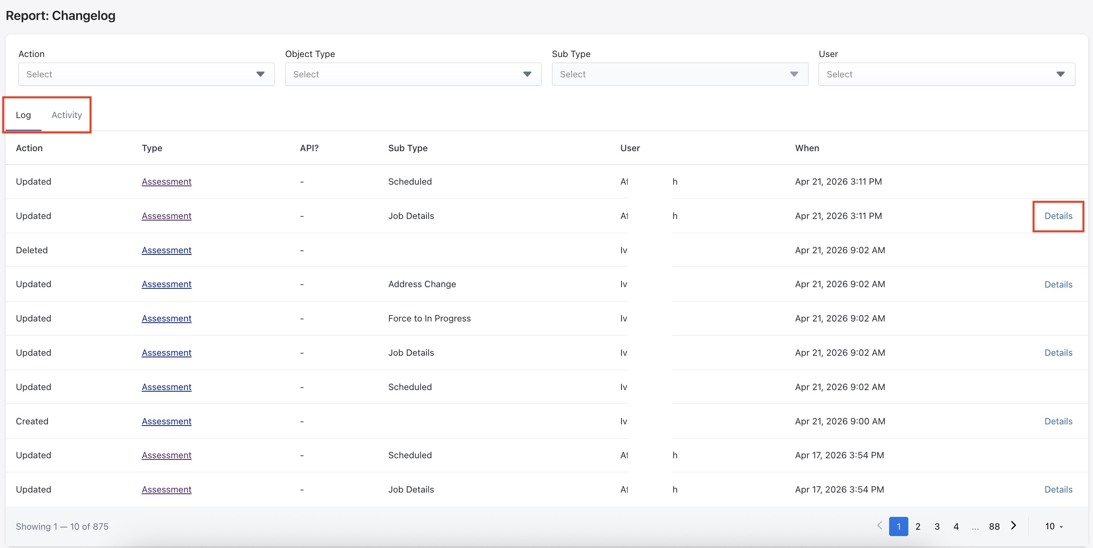Open the Sub Type filter dropdown
This screenshot has height=548, width=1093.
pos(680,74)
